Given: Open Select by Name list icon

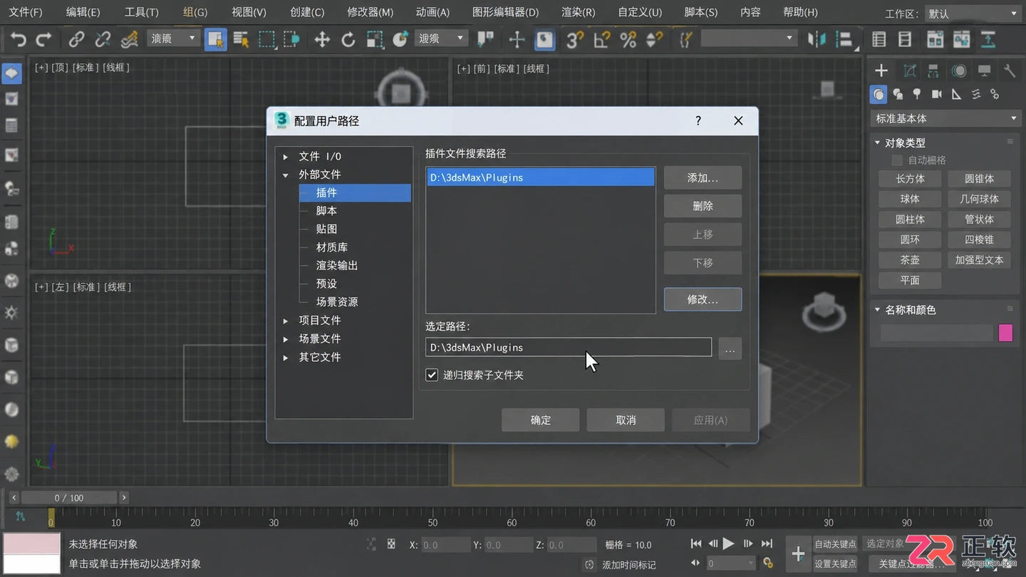Looking at the screenshot, I should coord(242,39).
